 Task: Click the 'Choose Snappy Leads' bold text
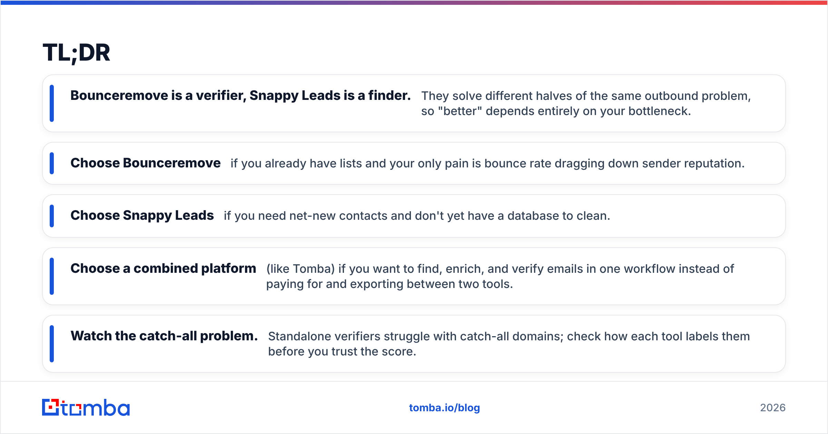click(x=142, y=215)
